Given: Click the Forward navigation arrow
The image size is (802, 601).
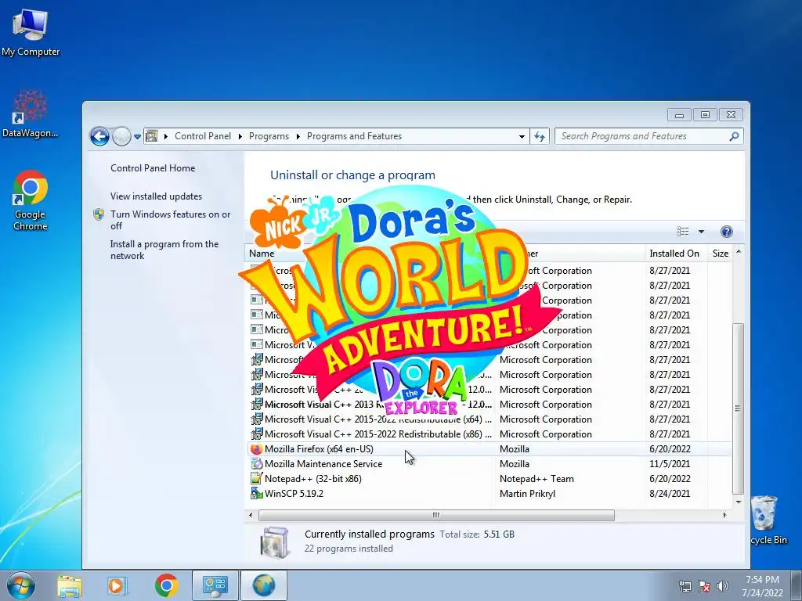Looking at the screenshot, I should (121, 136).
